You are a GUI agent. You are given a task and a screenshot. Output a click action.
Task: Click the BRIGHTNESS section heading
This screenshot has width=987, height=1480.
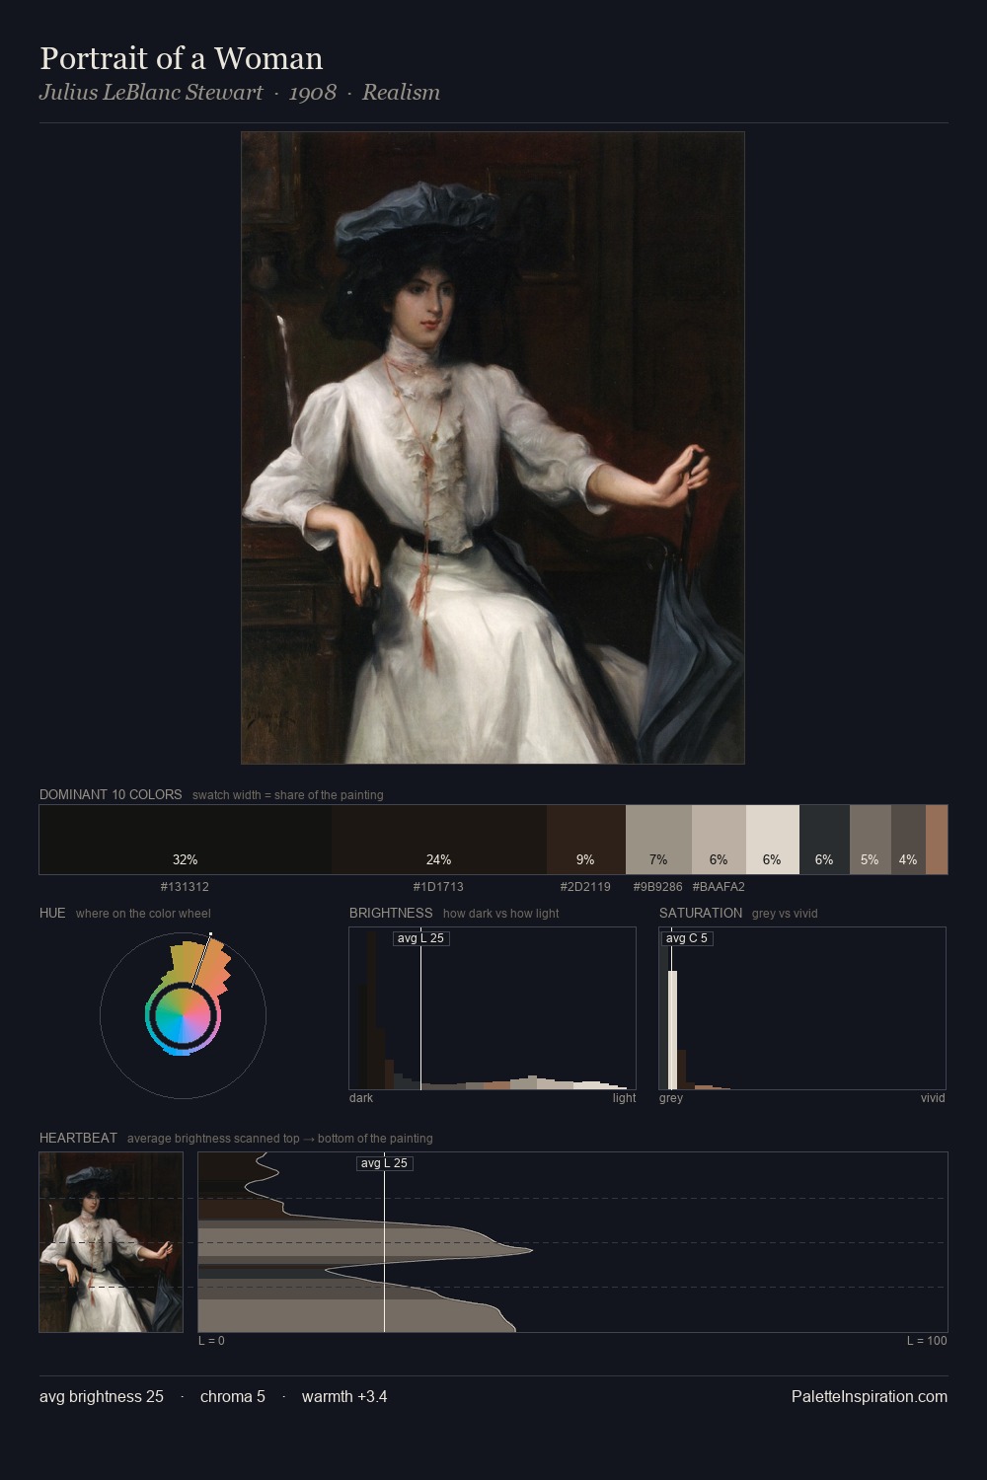pos(391,913)
